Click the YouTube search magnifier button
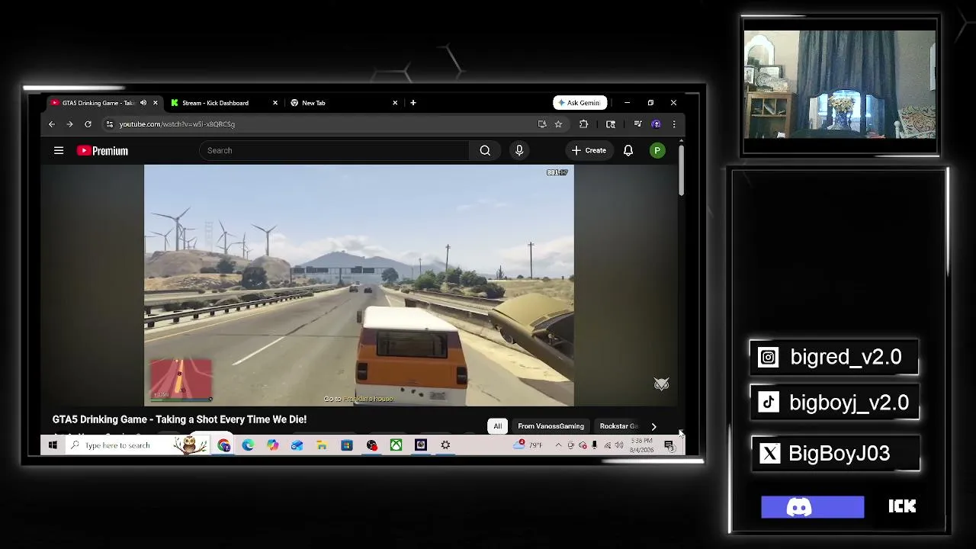The image size is (976, 549). click(x=485, y=150)
